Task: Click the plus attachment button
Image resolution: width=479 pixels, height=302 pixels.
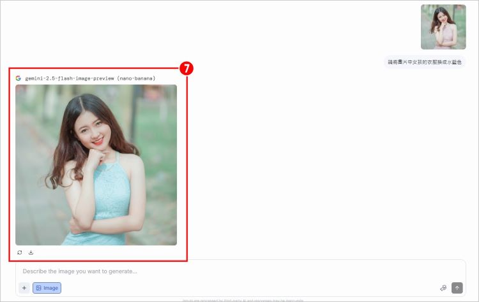Action: 24,288
